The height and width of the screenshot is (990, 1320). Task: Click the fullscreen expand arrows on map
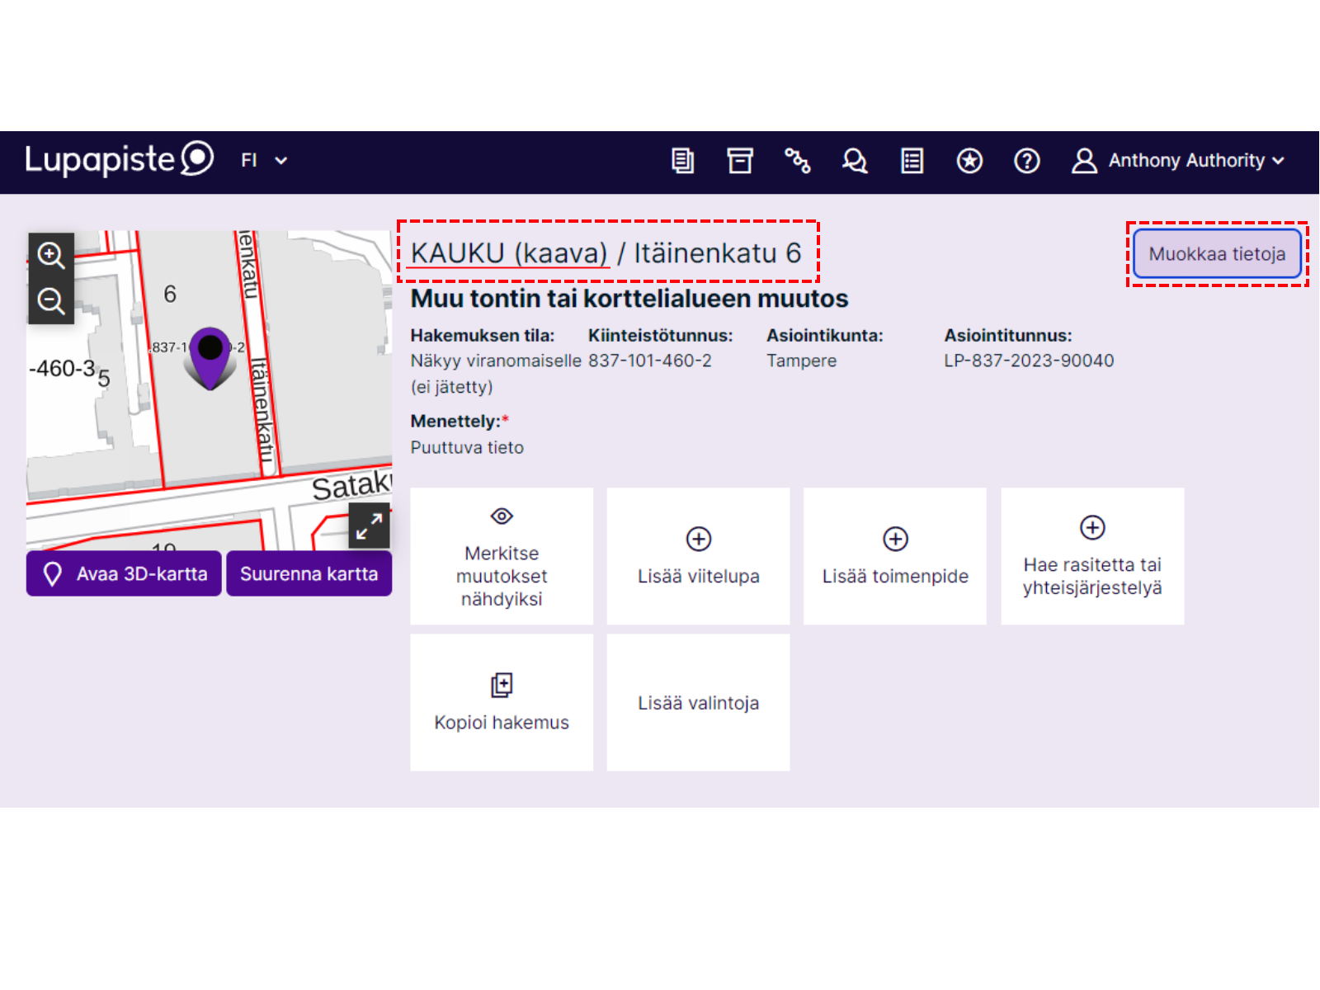point(369,526)
